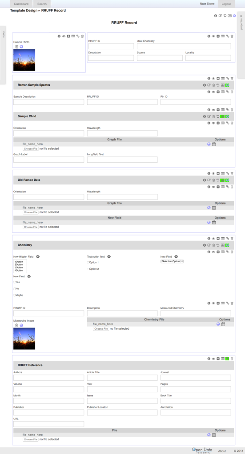Click the Open Data repository logo link
245x455 pixels.
coord(202,451)
